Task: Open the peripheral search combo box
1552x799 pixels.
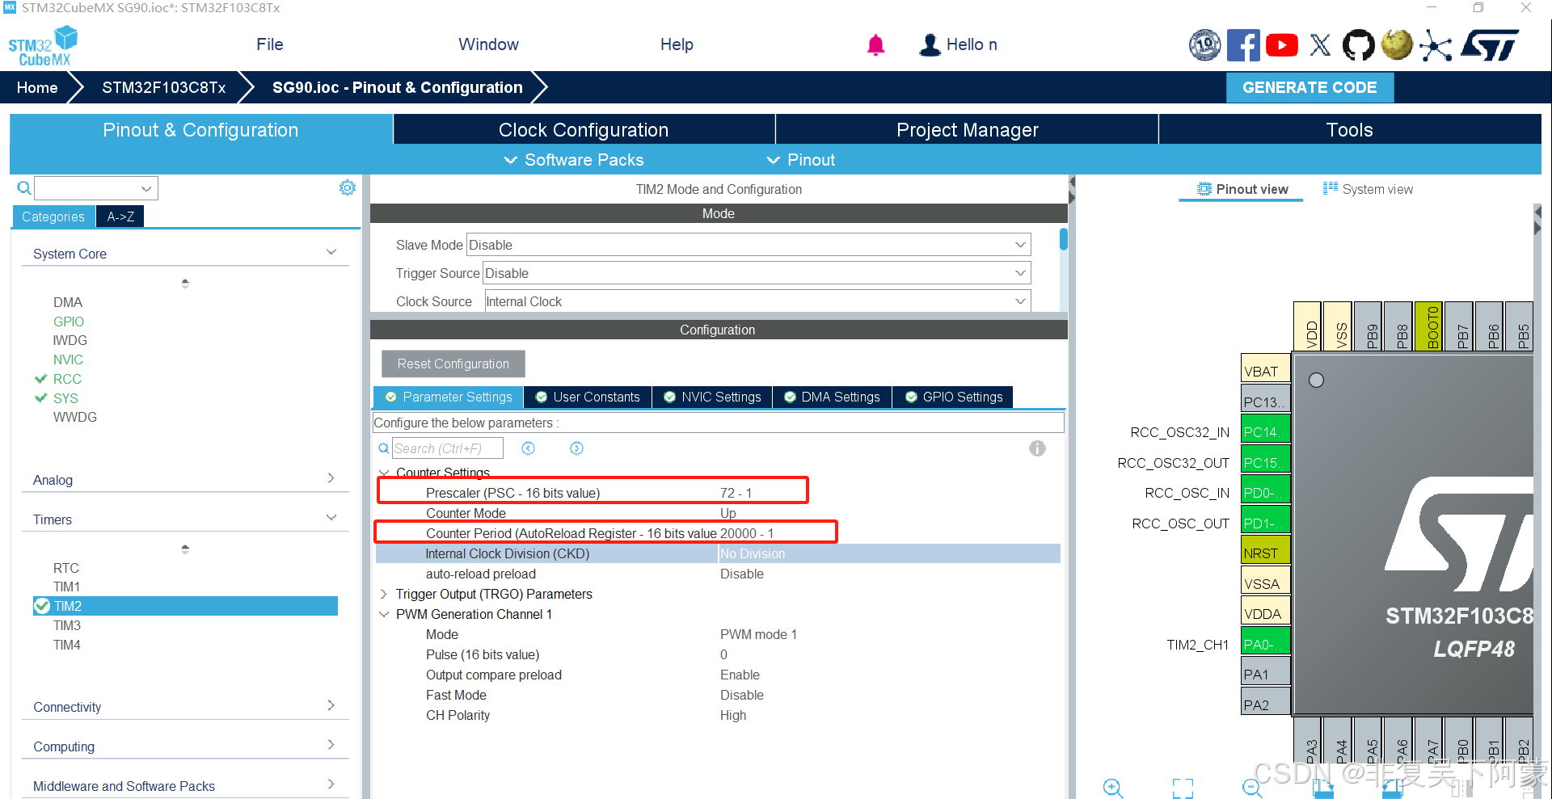Action: pos(96,188)
